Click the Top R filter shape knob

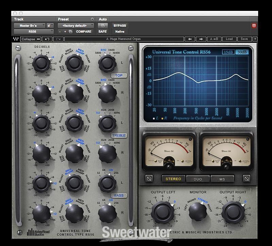coord(74,94)
